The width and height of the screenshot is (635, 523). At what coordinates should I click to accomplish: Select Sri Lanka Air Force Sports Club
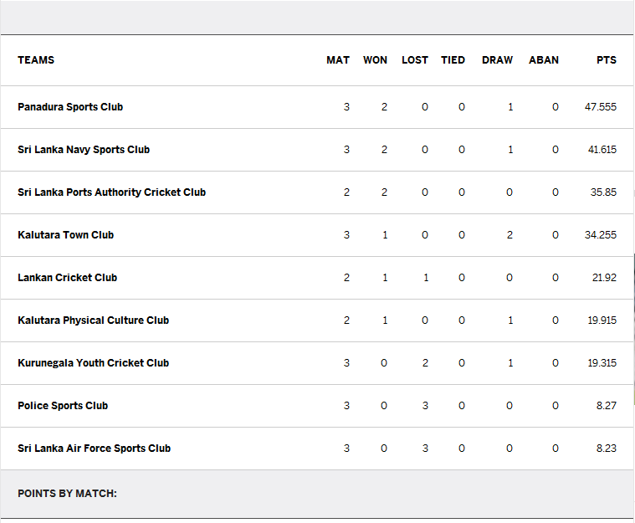pos(95,448)
